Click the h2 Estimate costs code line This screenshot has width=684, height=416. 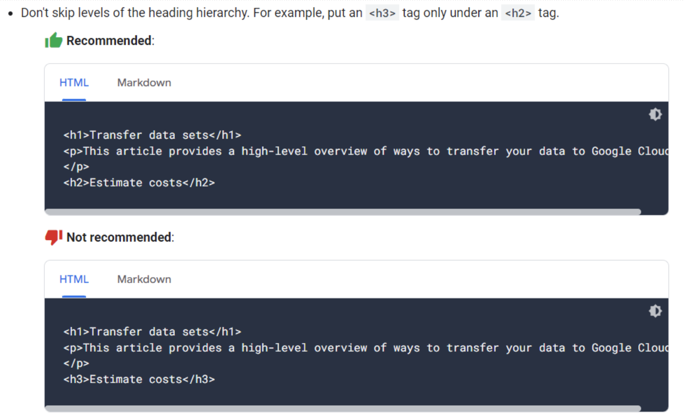pos(139,183)
